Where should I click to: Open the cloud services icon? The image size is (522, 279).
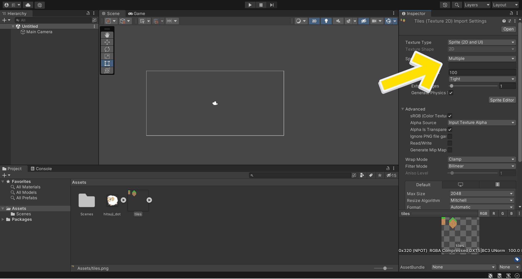click(x=28, y=5)
